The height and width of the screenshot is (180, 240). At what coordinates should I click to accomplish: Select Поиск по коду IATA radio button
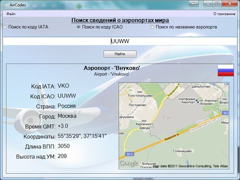pyautogui.click(x=5, y=27)
